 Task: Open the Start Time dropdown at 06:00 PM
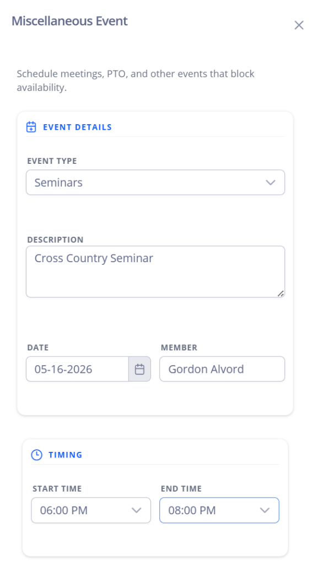[91, 510]
